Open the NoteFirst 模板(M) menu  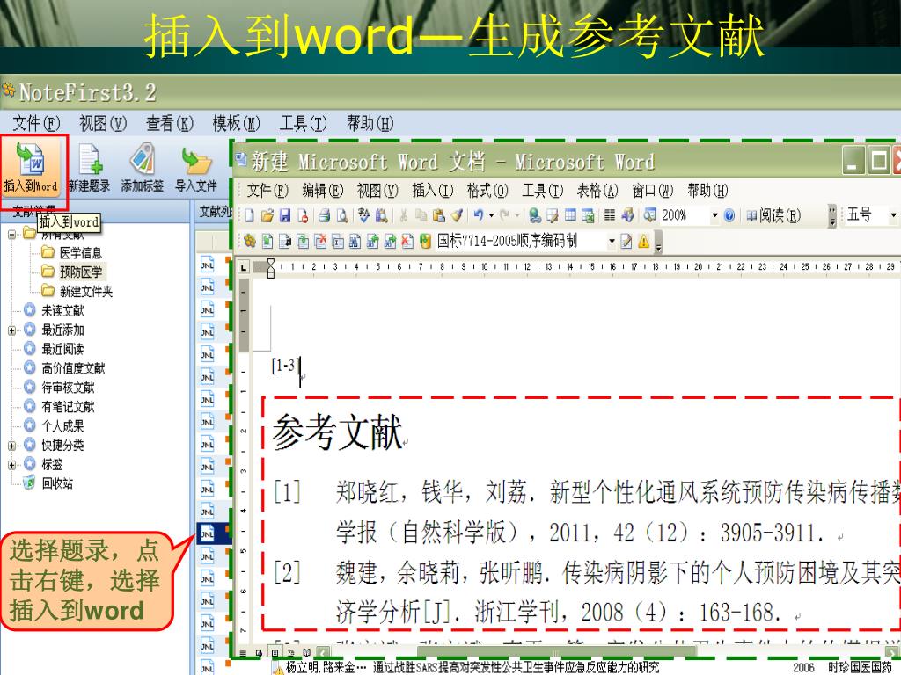tap(236, 123)
